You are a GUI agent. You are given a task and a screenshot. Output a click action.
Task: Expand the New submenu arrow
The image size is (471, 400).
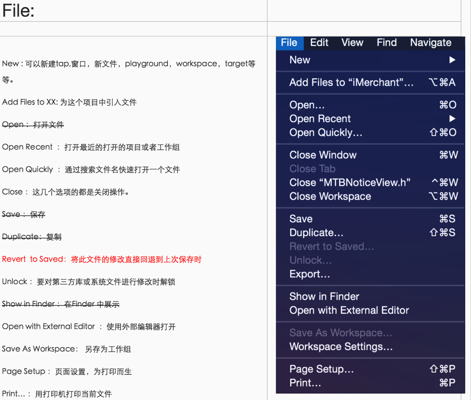tap(452, 60)
